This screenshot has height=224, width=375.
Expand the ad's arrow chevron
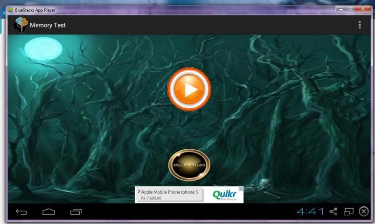(x=139, y=192)
